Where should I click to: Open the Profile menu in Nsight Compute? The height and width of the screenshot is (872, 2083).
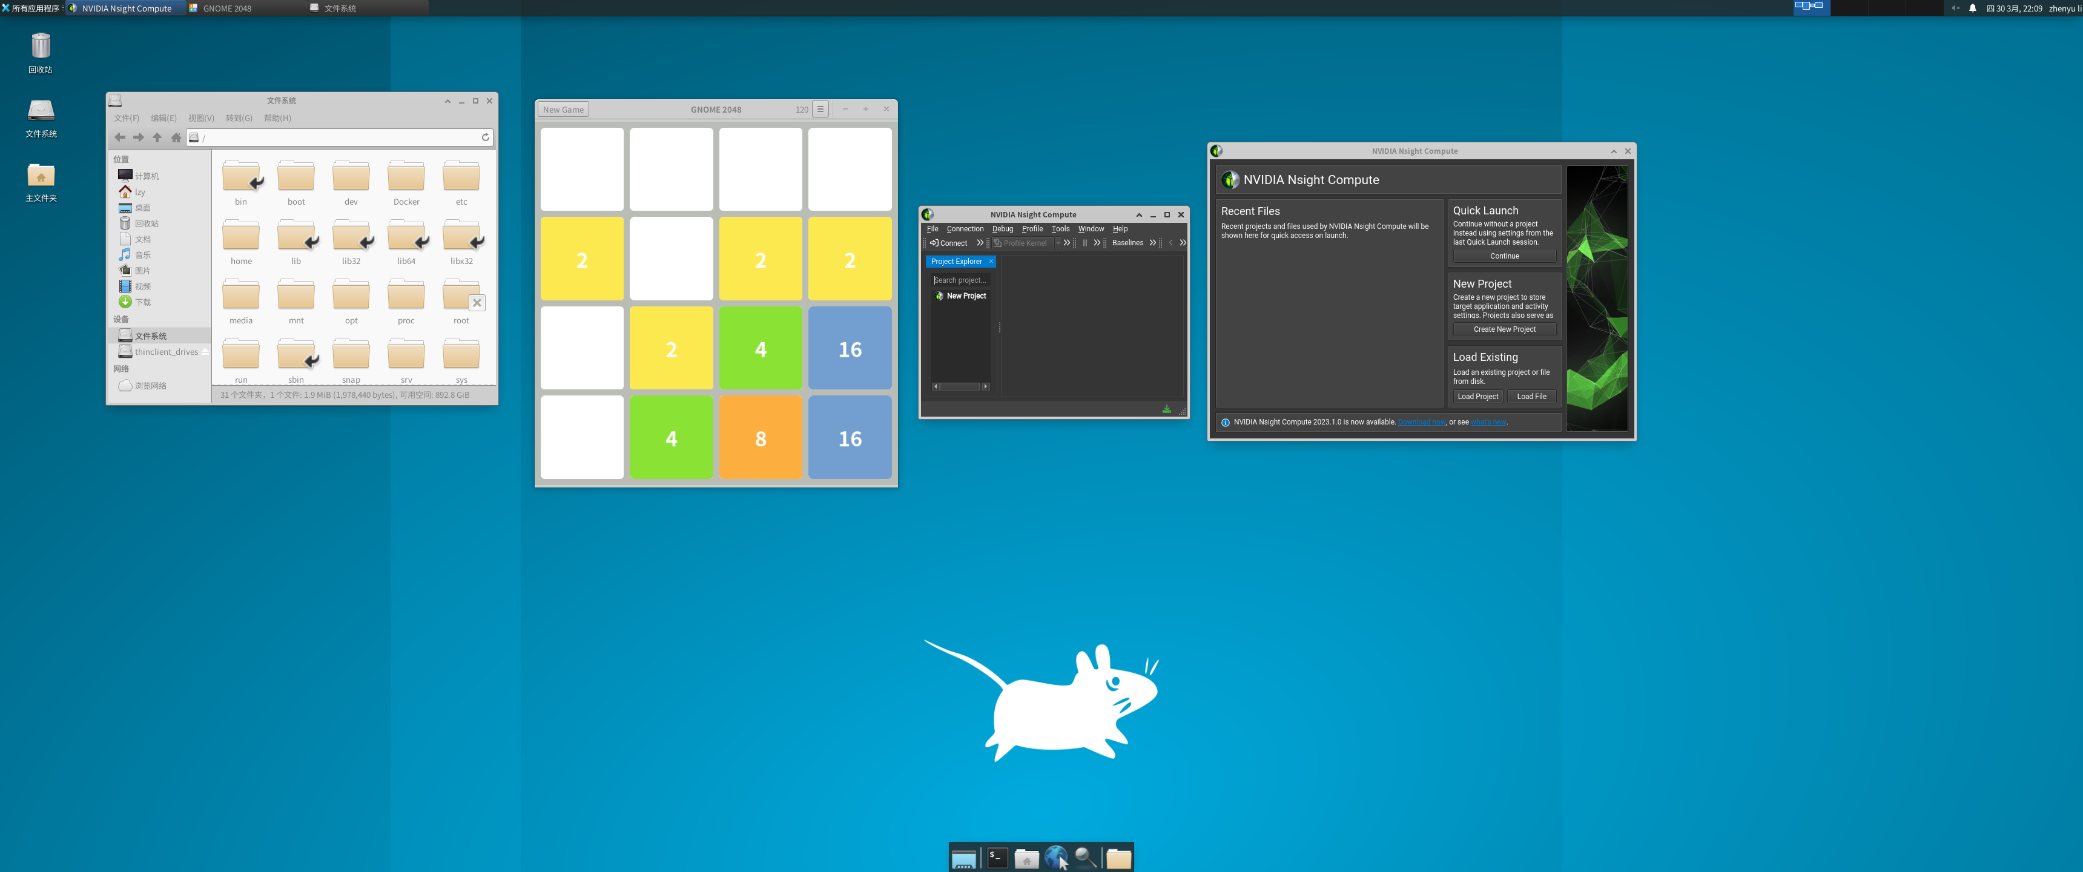[1032, 229]
